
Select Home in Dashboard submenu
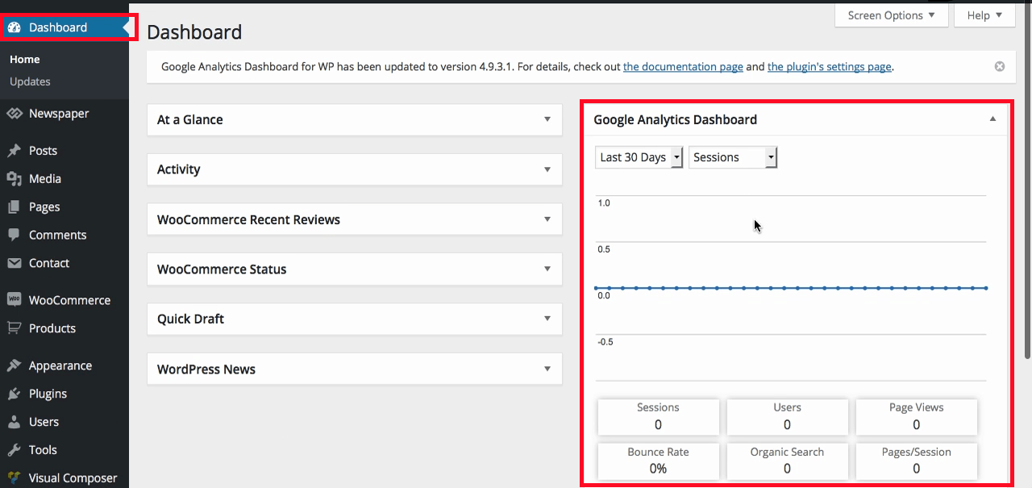pos(25,60)
